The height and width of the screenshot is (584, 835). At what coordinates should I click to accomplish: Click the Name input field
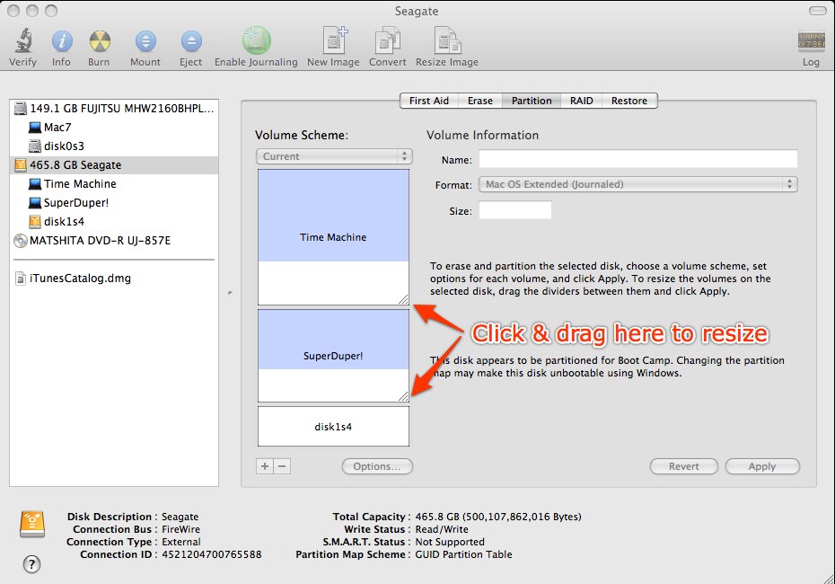pos(638,159)
